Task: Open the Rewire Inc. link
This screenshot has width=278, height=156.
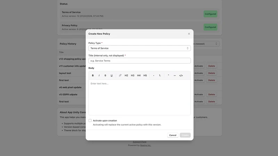Action: point(146,145)
